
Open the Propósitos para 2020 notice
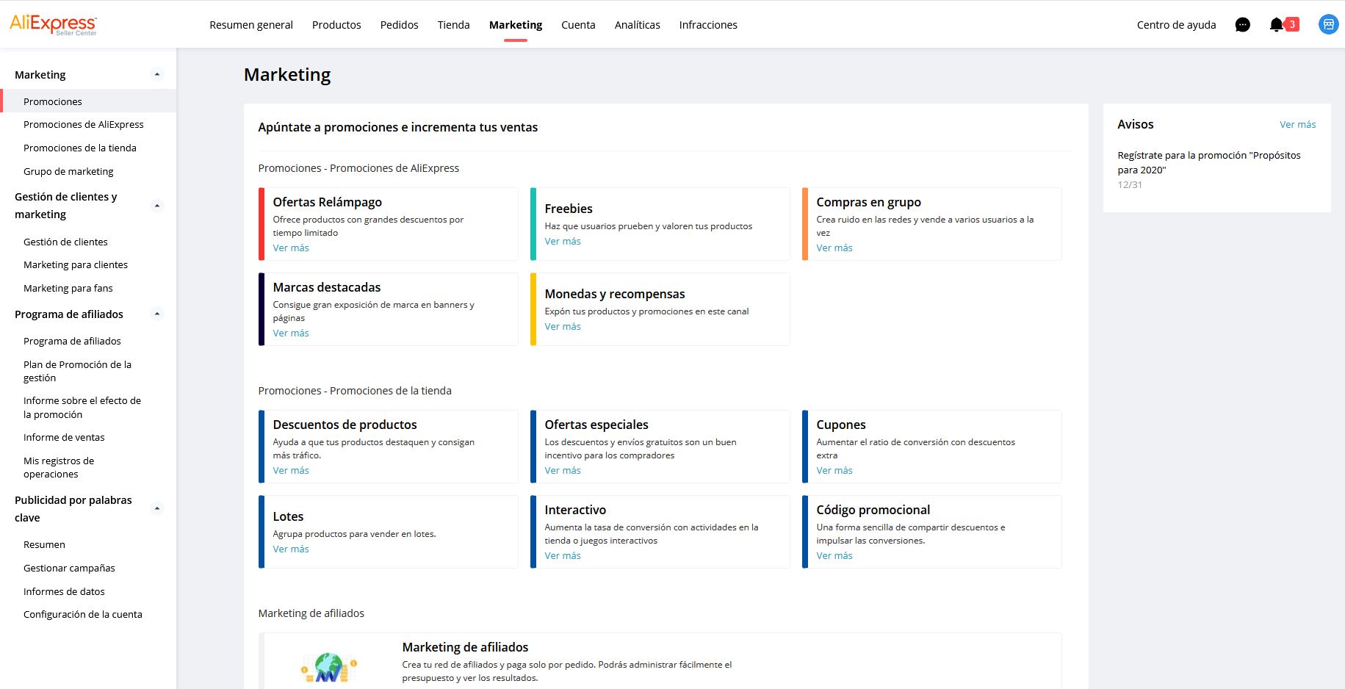click(x=1209, y=162)
